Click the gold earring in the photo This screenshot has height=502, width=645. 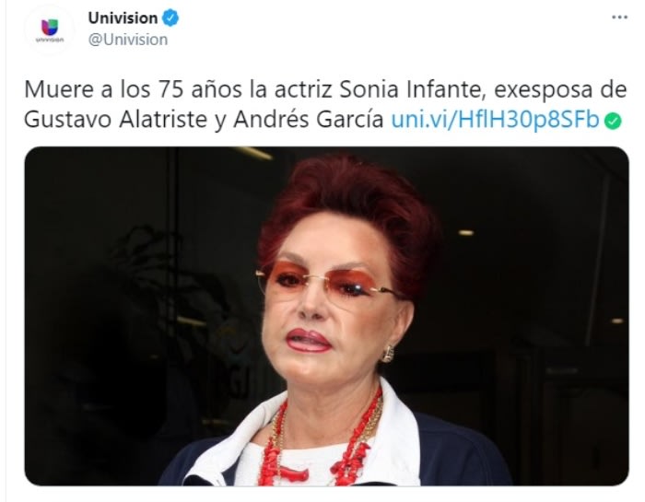[388, 354]
